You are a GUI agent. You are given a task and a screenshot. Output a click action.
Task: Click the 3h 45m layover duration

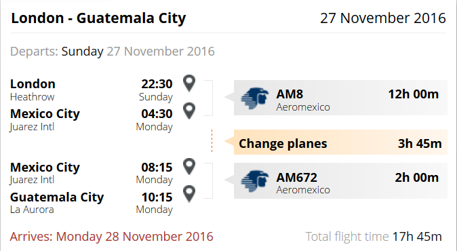tap(420, 143)
